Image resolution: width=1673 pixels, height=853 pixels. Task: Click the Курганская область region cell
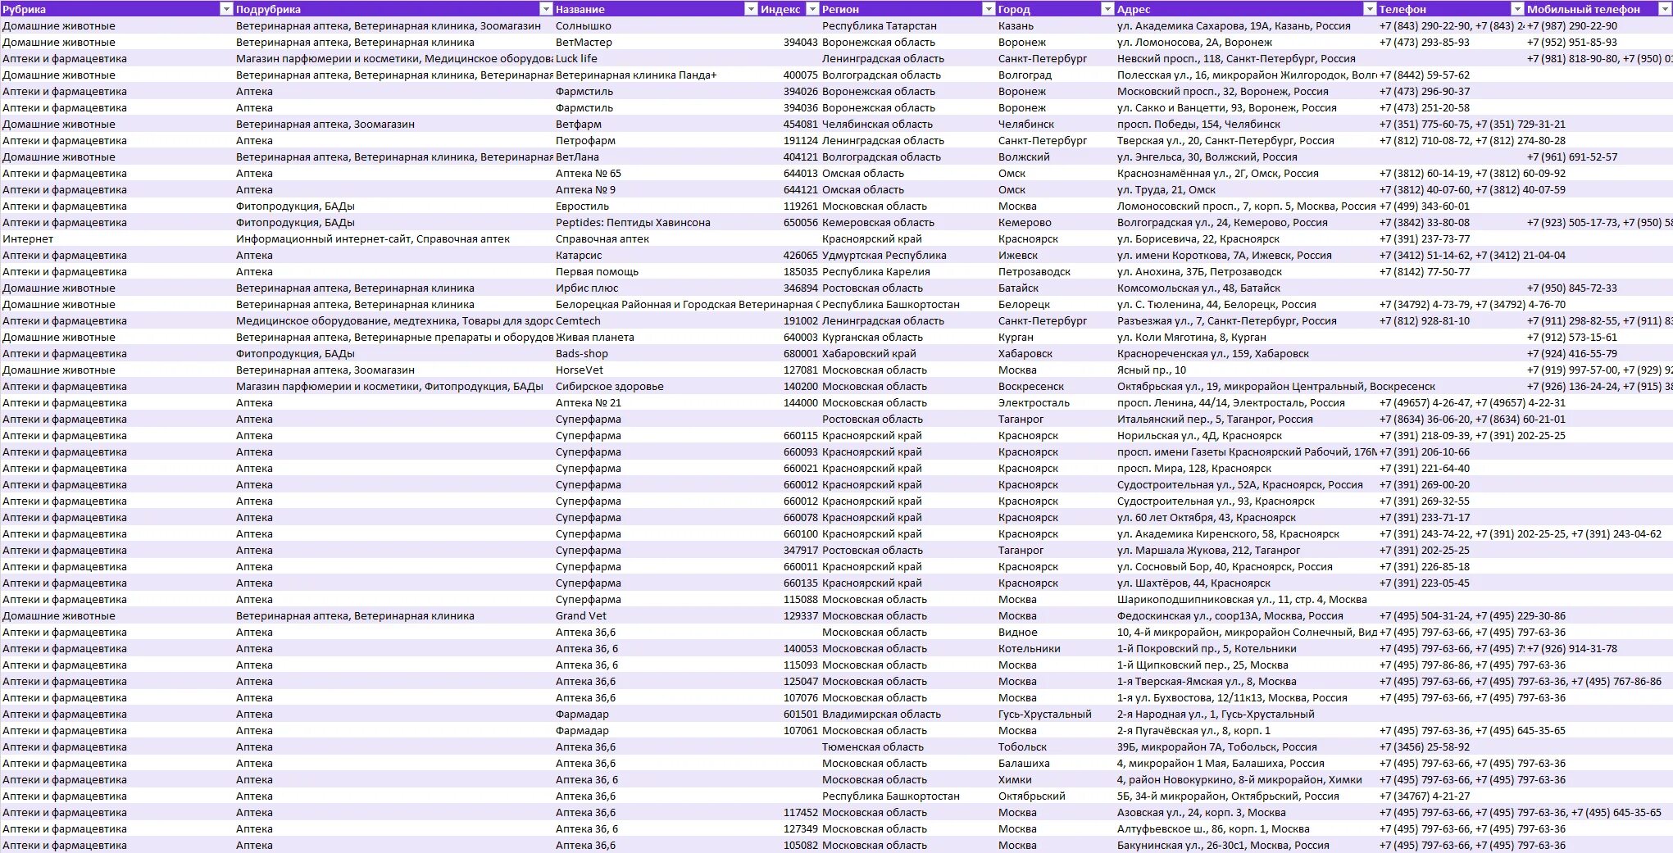tap(907, 337)
